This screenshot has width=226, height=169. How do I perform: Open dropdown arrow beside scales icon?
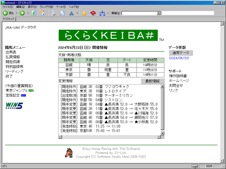[x=108, y=13]
